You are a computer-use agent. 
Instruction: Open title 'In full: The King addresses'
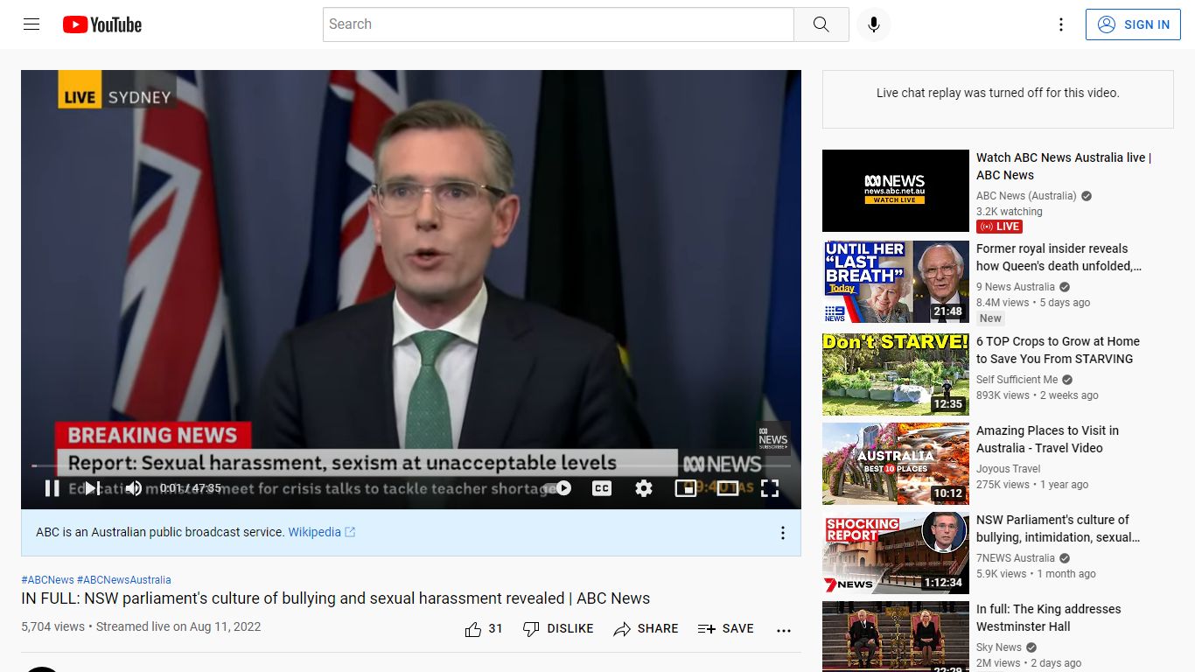click(1048, 618)
